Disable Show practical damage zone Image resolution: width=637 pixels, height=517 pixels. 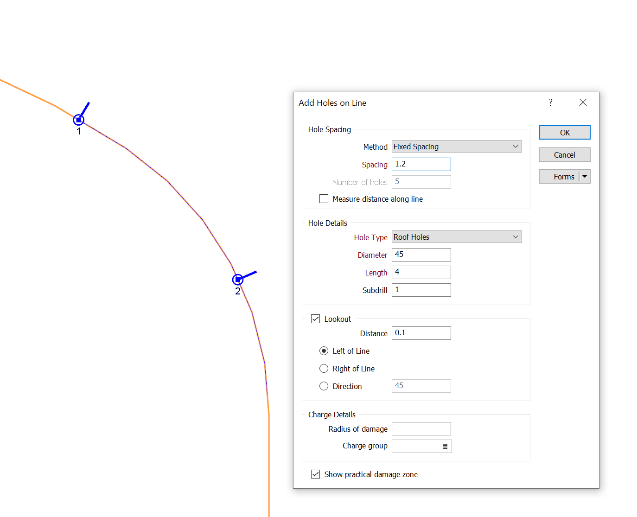click(x=316, y=474)
